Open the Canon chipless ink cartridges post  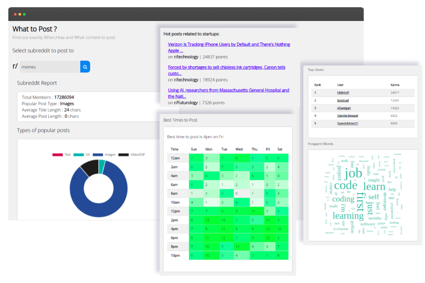pos(226,67)
